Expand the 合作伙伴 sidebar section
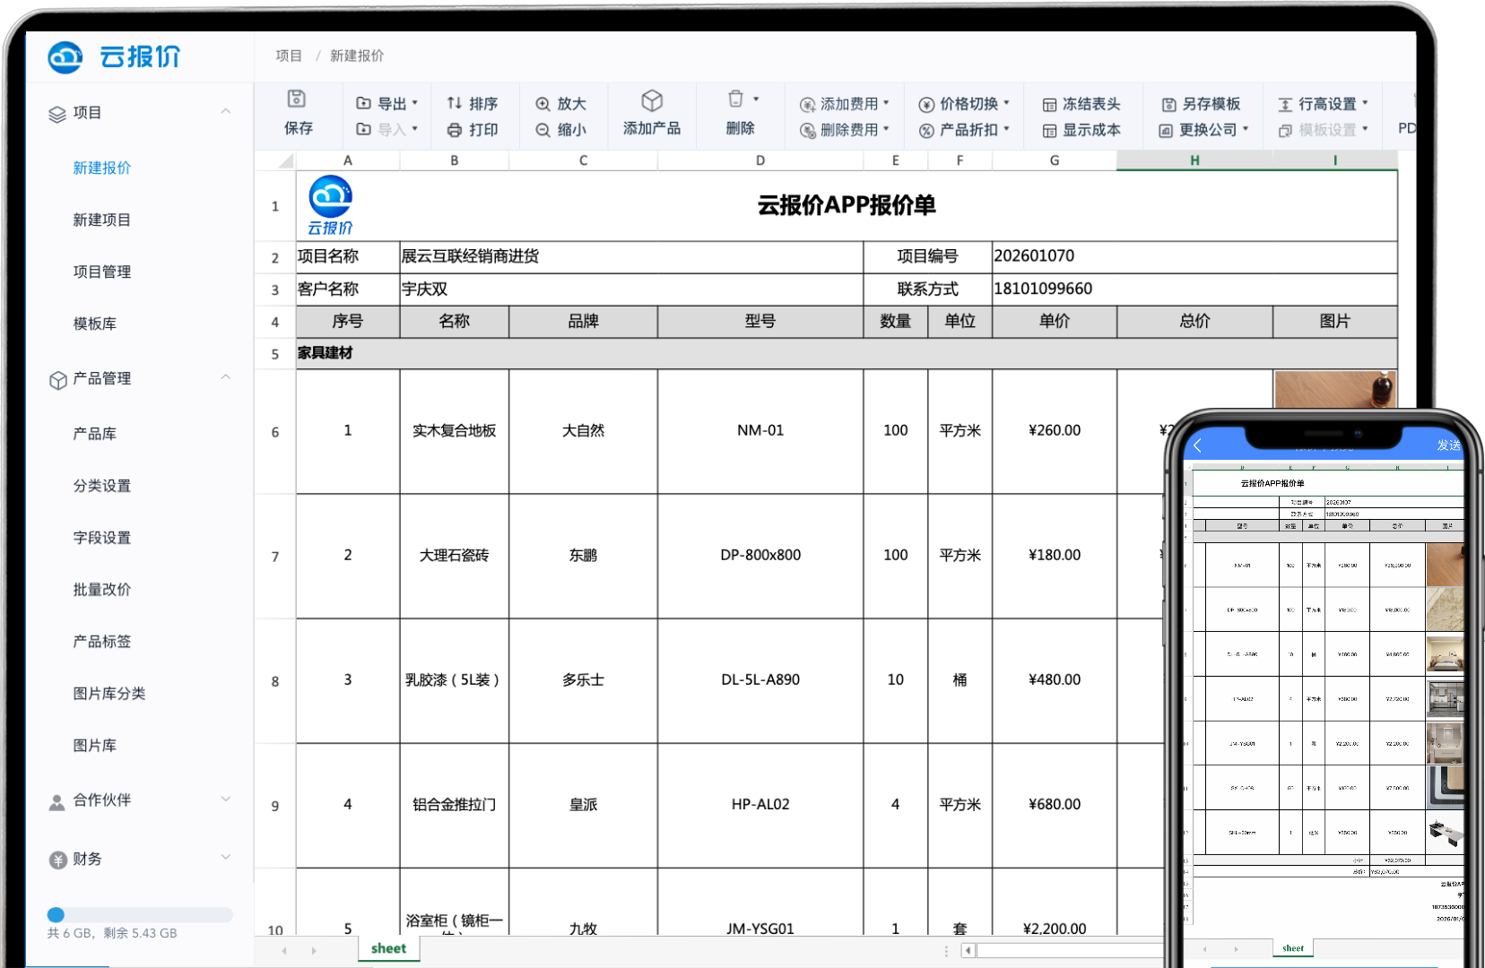 [226, 798]
